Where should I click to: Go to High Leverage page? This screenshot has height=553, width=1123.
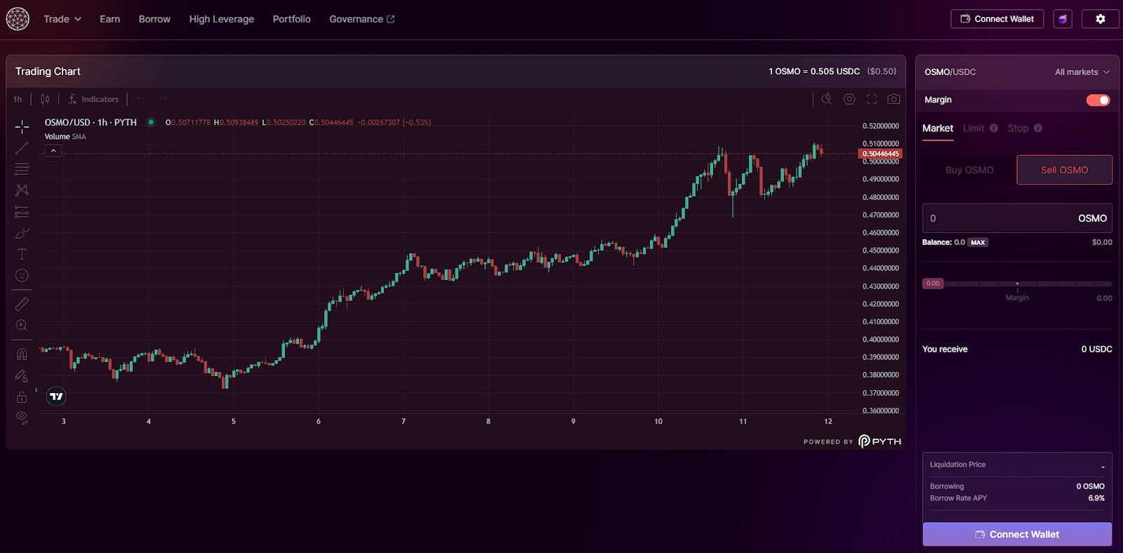(x=221, y=19)
